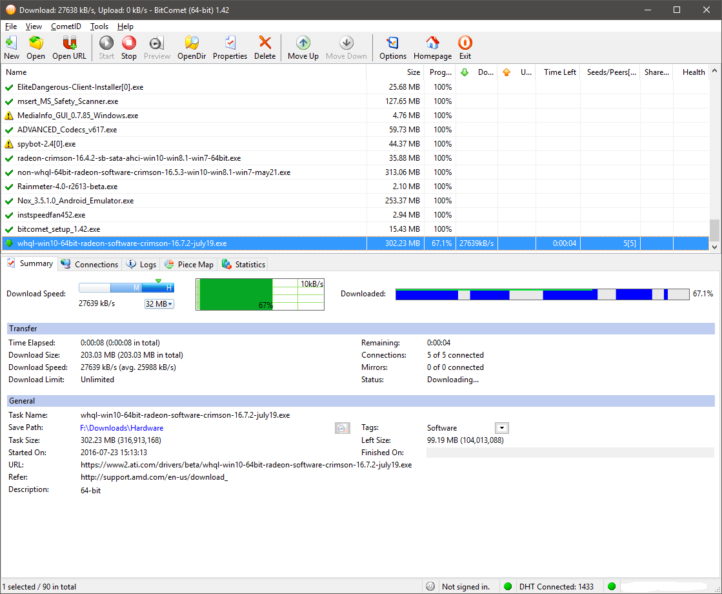Open the File menu
Screen dimensions: 722x594
tap(10, 26)
